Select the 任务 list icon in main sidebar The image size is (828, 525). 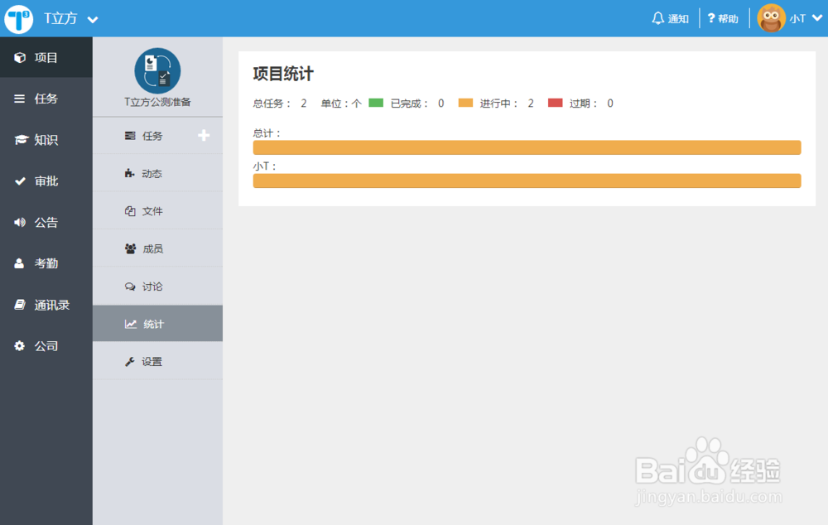click(x=20, y=99)
